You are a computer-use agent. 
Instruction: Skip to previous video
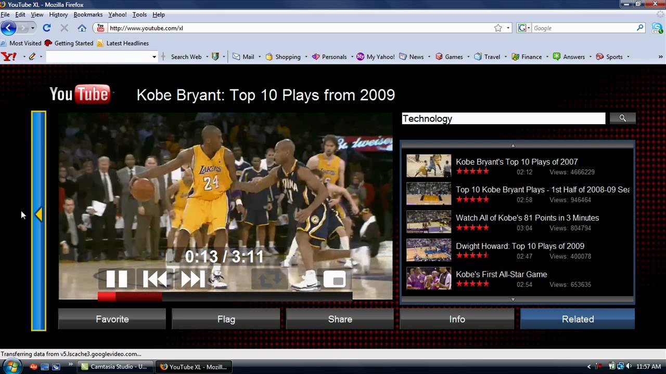(x=155, y=279)
